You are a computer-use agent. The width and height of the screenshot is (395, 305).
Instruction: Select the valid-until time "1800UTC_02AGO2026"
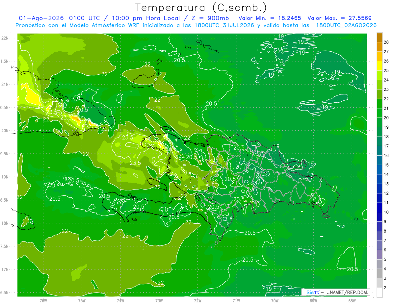(x=346, y=25)
